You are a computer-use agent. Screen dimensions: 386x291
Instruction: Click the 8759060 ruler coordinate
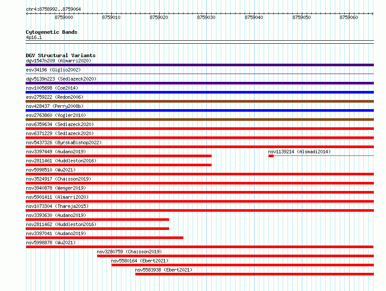(349, 17)
